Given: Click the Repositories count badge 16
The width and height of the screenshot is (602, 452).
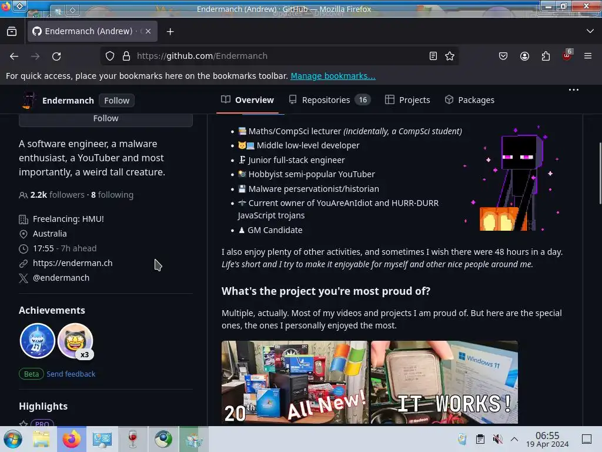Looking at the screenshot, I should click(x=363, y=100).
